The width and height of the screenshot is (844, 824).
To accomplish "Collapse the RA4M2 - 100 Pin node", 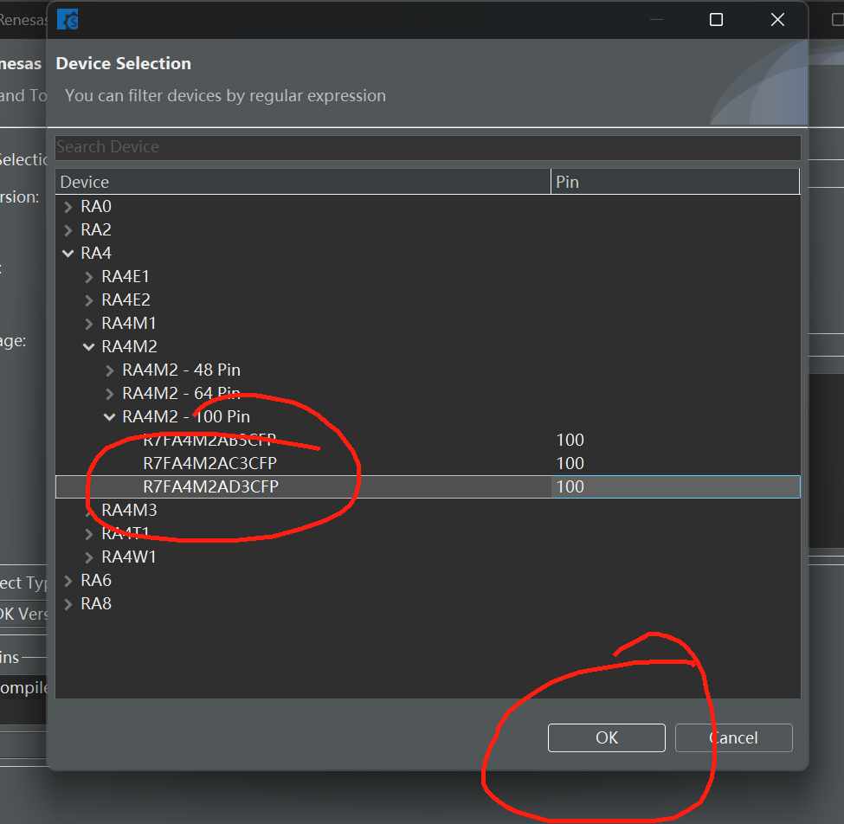I will click(x=110, y=417).
